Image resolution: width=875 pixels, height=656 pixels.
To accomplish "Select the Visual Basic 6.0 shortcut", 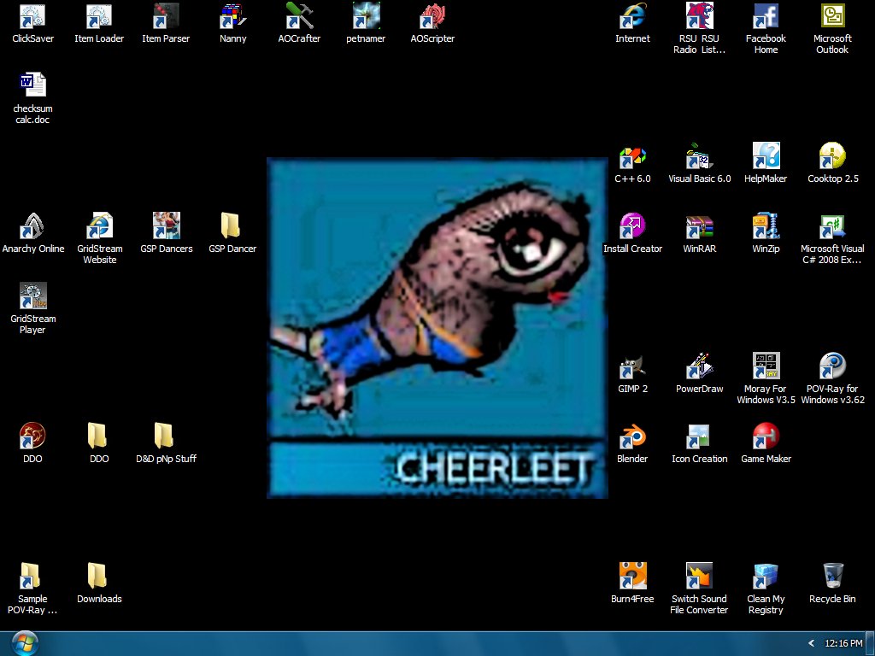I will tap(699, 157).
